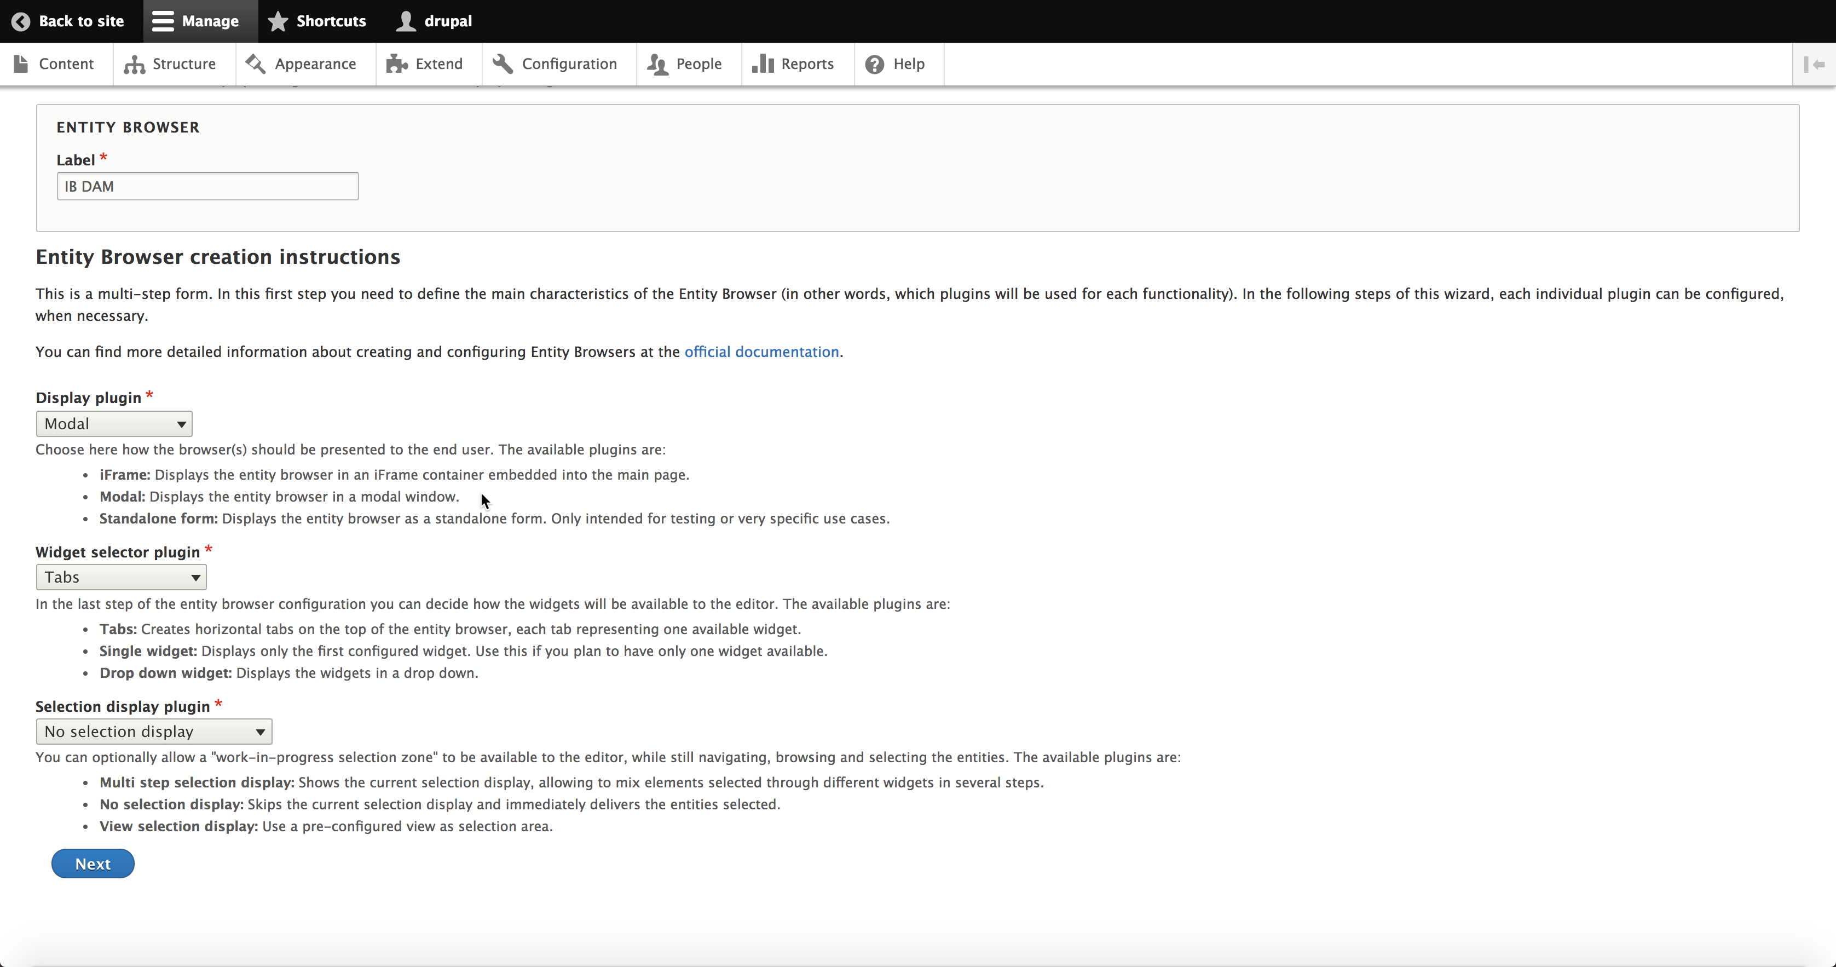1836x967 pixels.
Task: Click the Help question mark icon
Action: point(875,64)
